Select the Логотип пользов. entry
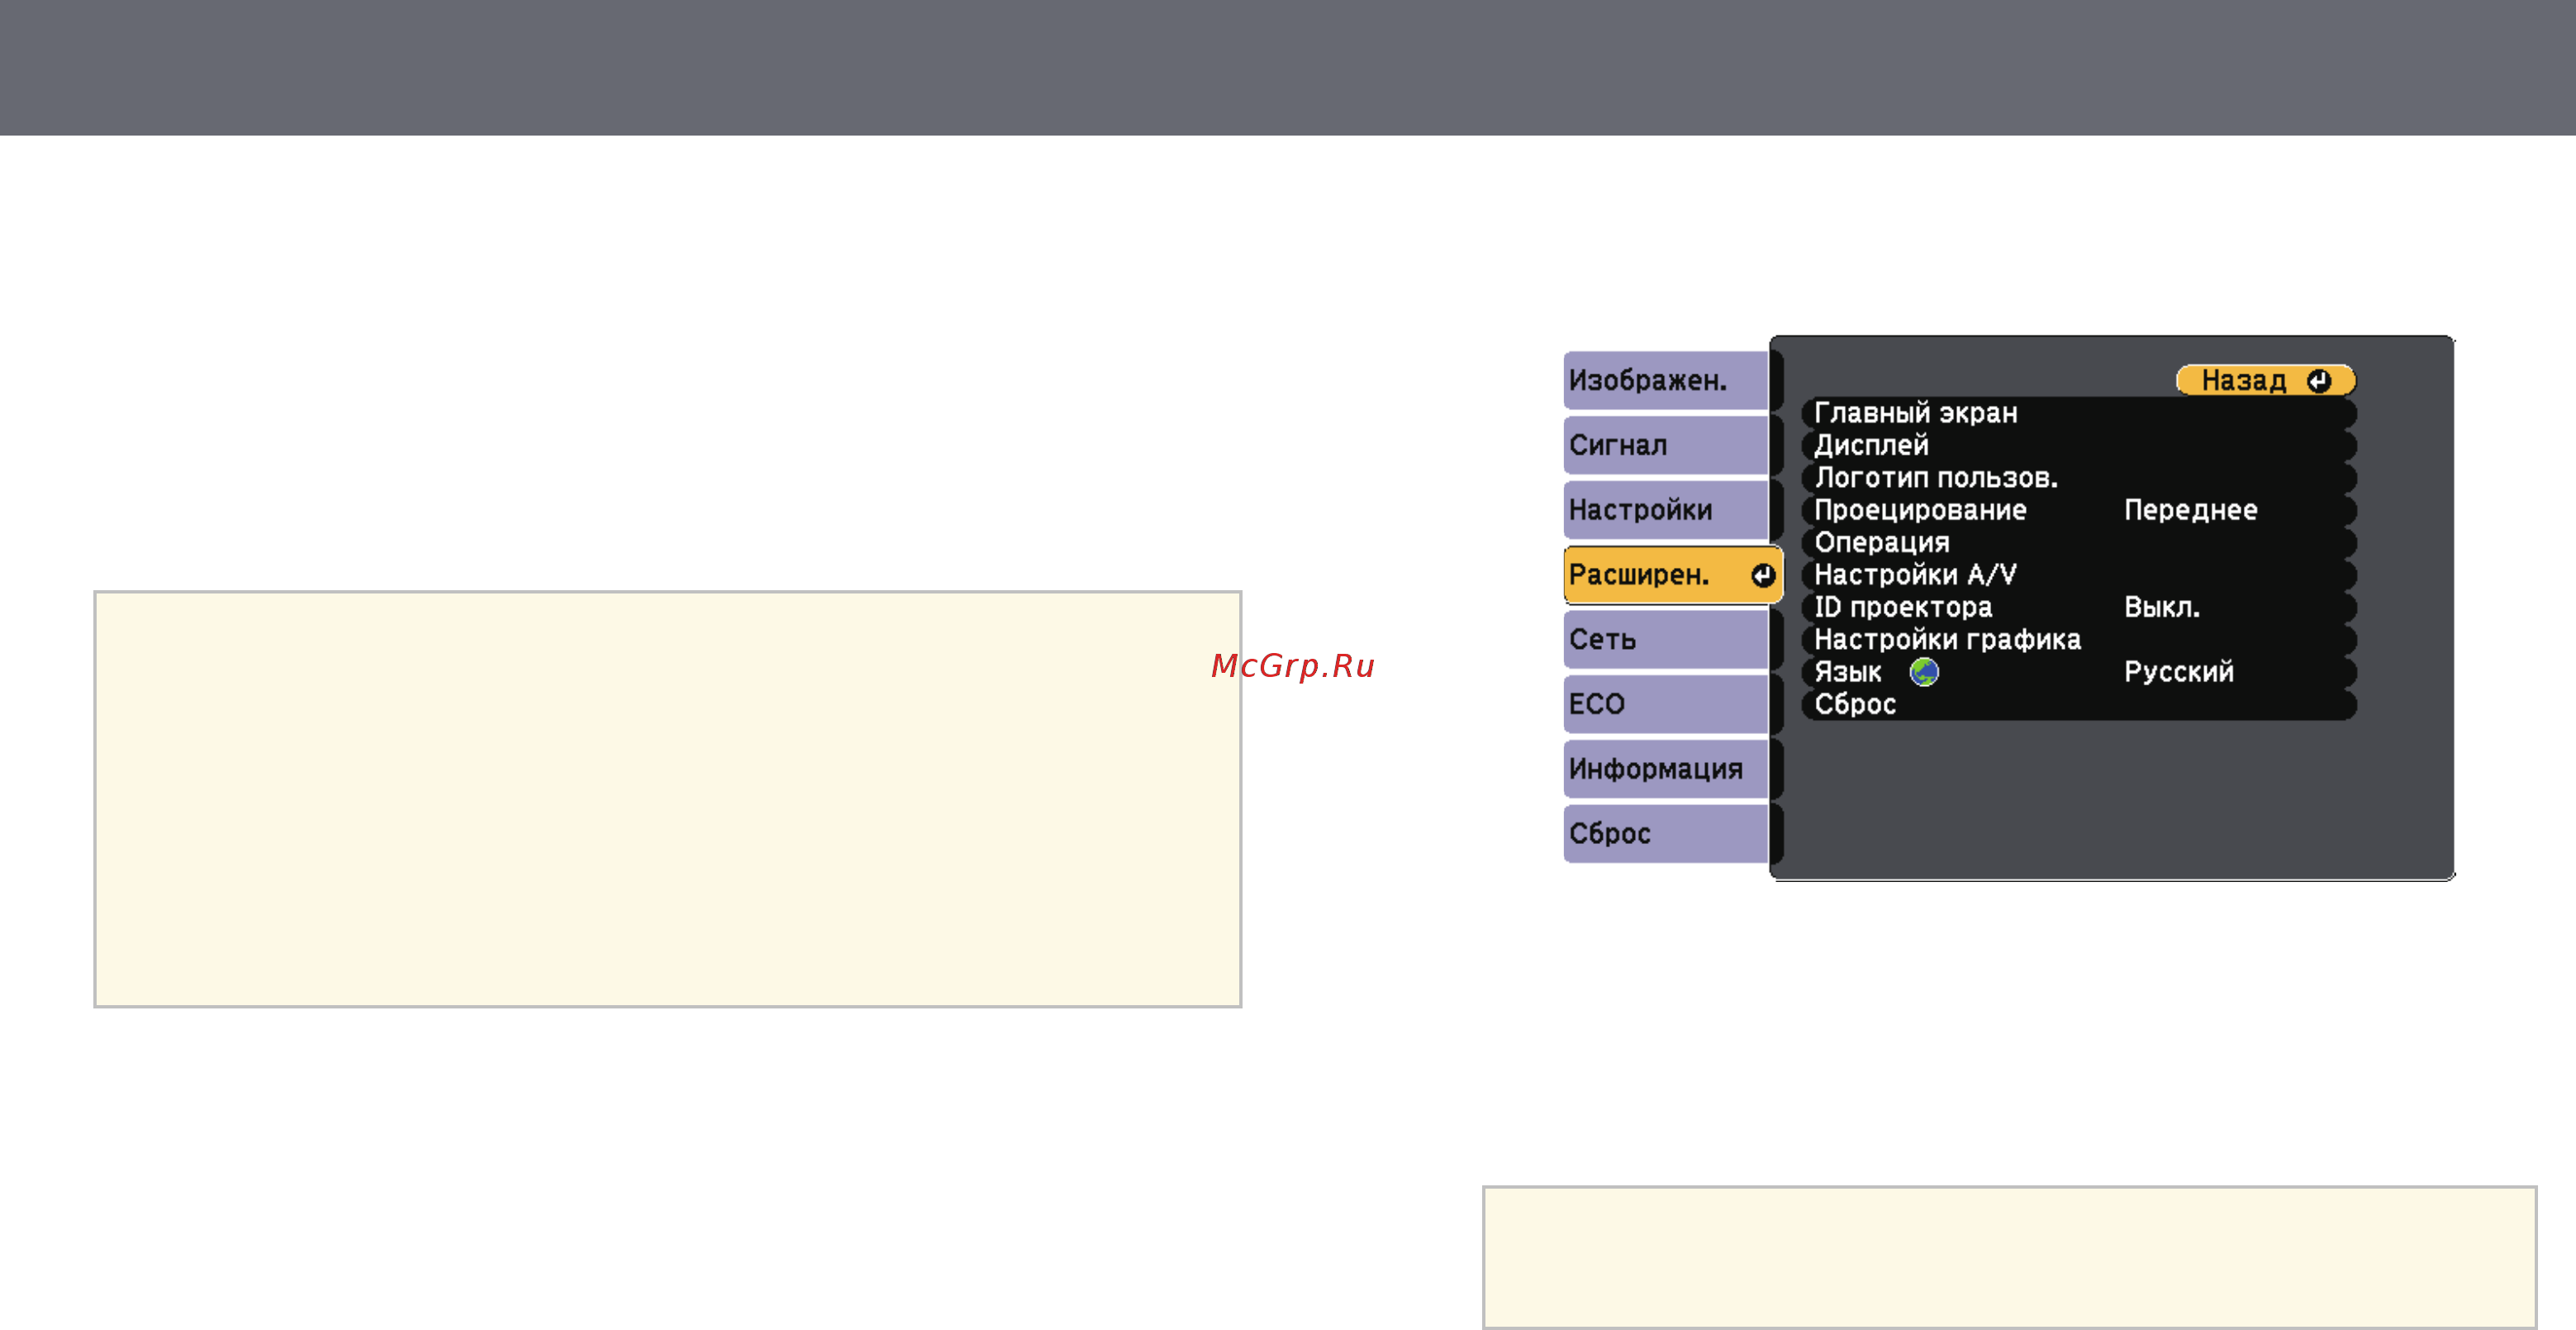This screenshot has height=1330, width=2576. (2079, 479)
